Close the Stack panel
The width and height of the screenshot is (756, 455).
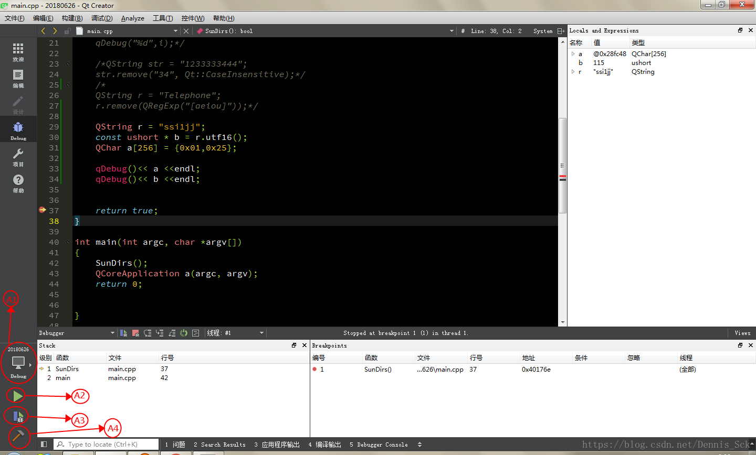pyautogui.click(x=304, y=345)
